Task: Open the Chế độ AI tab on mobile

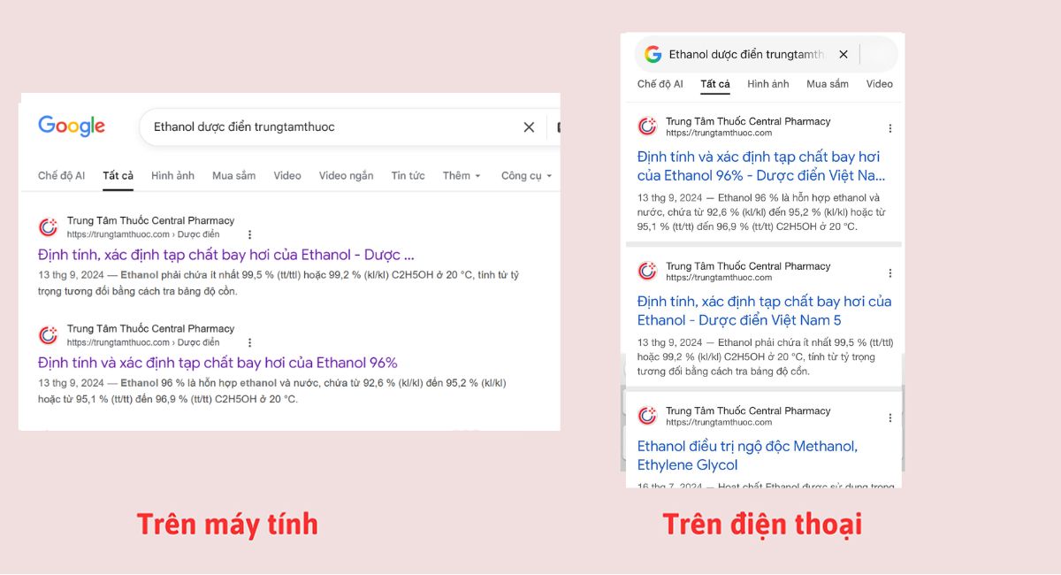Action: (x=659, y=83)
